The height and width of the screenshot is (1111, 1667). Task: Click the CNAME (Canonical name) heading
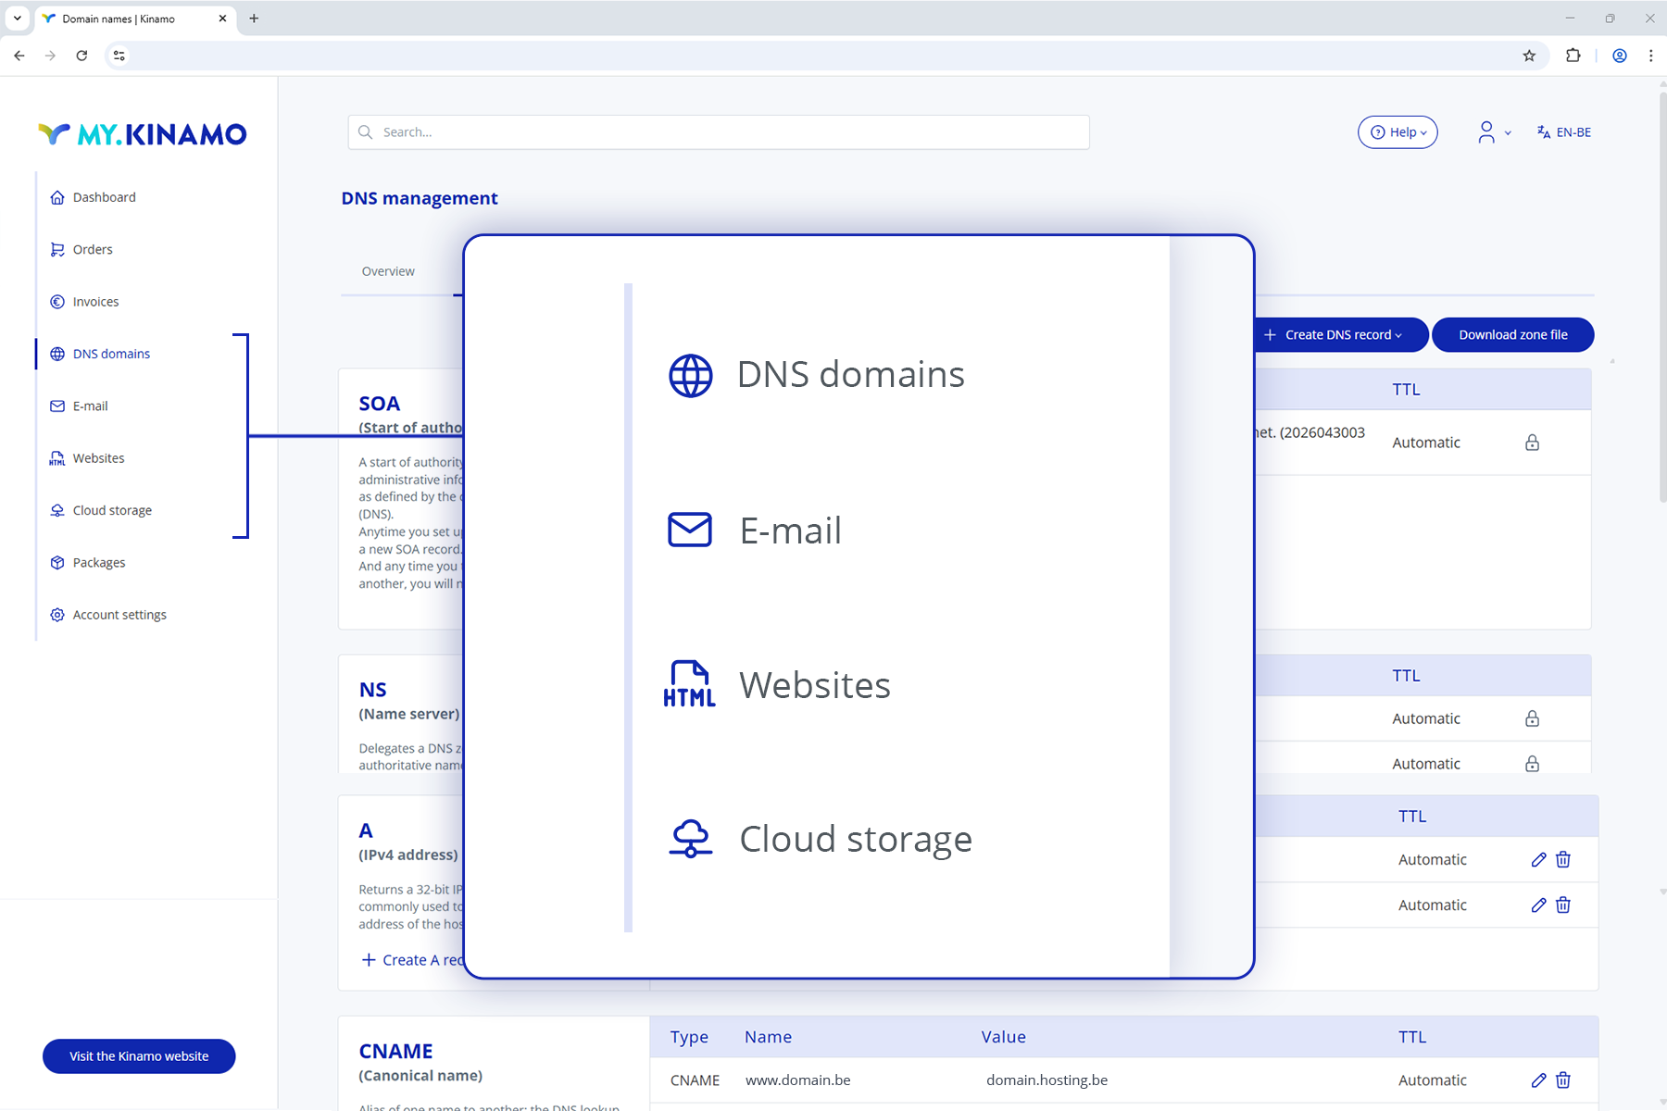[420, 1062]
